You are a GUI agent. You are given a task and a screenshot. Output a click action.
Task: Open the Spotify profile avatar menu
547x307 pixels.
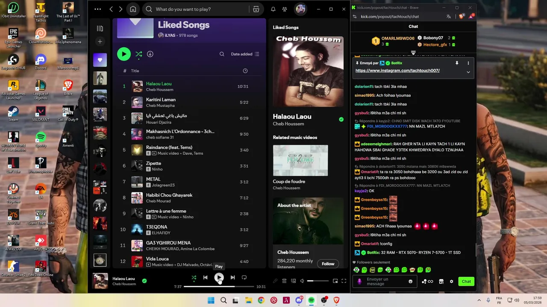pos(300,9)
